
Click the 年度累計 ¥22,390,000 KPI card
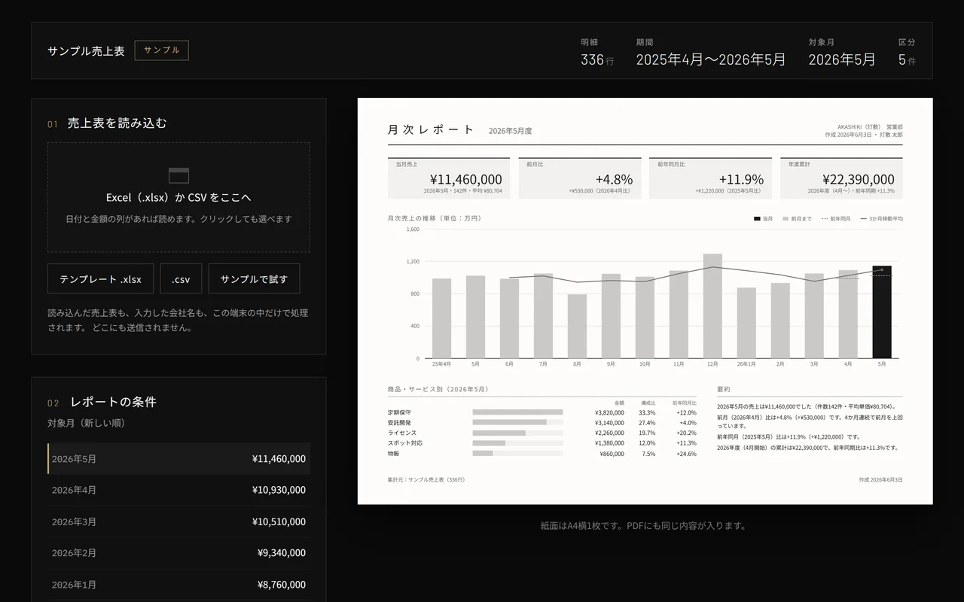[841, 178]
